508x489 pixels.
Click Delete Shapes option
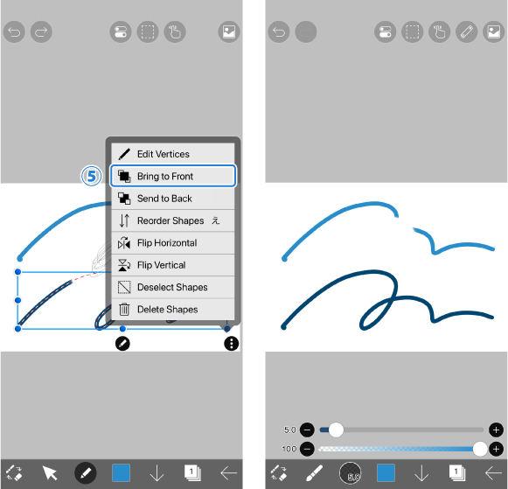(x=172, y=310)
